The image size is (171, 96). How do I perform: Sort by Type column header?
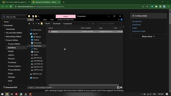[x=106, y=28]
